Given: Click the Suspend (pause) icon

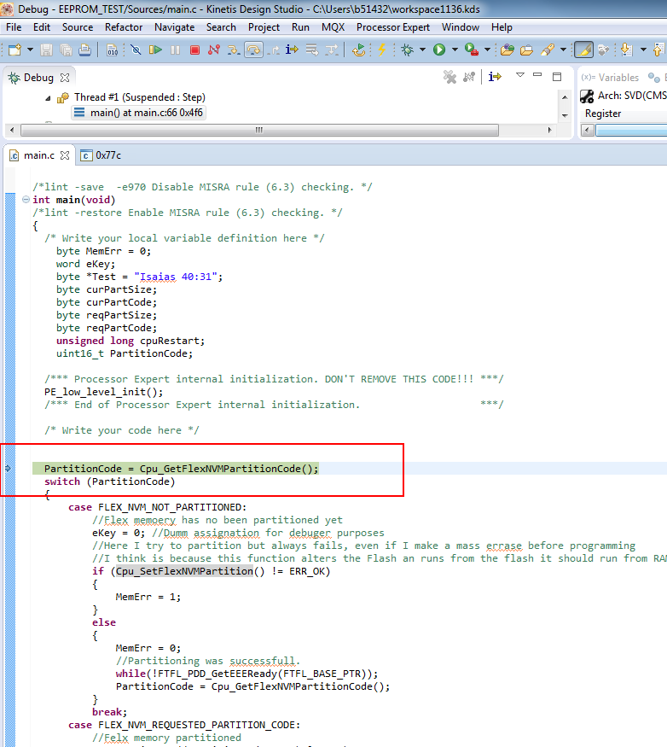Looking at the screenshot, I should (175, 50).
